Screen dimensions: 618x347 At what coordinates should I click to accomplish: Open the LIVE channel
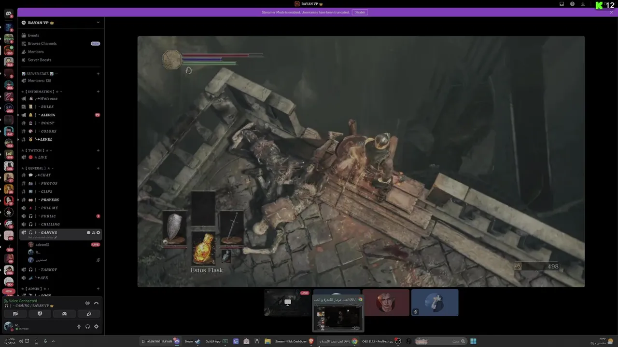click(x=60, y=157)
